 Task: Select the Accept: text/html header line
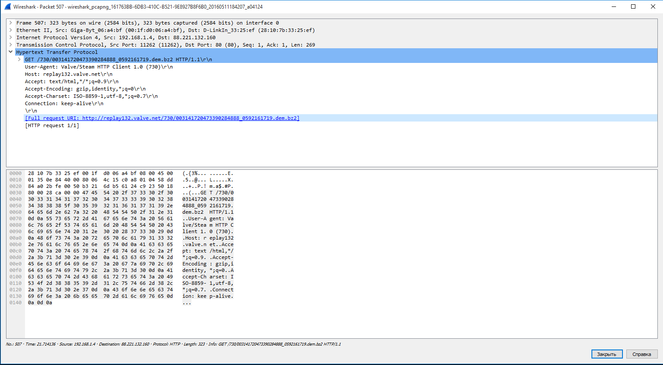point(72,81)
